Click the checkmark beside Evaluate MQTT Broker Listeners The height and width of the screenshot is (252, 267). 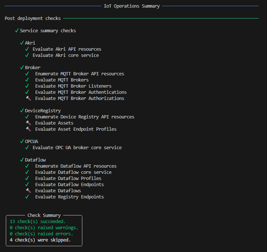[x=27, y=86]
